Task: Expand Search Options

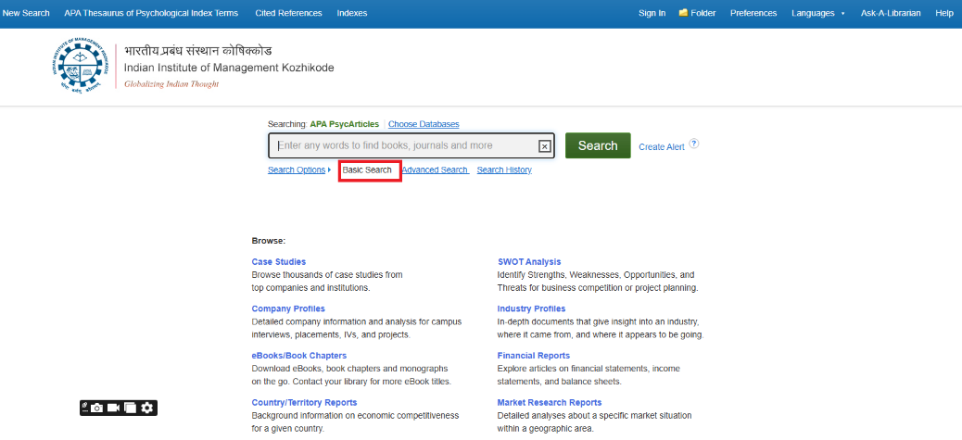Action: pyautogui.click(x=298, y=170)
